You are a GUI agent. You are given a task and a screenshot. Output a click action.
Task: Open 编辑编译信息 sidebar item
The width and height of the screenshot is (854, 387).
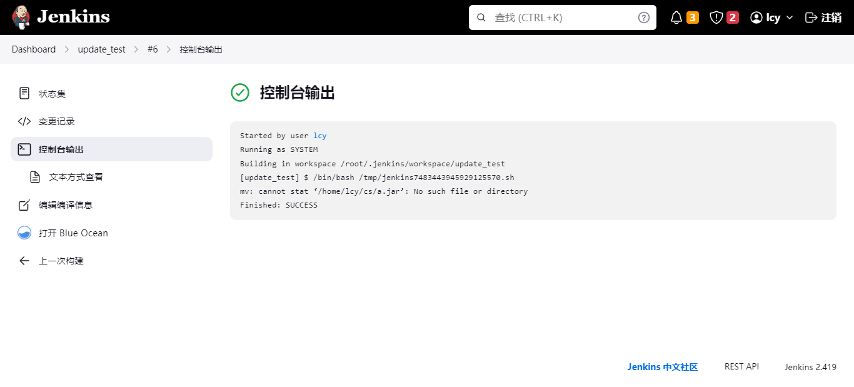(111, 205)
